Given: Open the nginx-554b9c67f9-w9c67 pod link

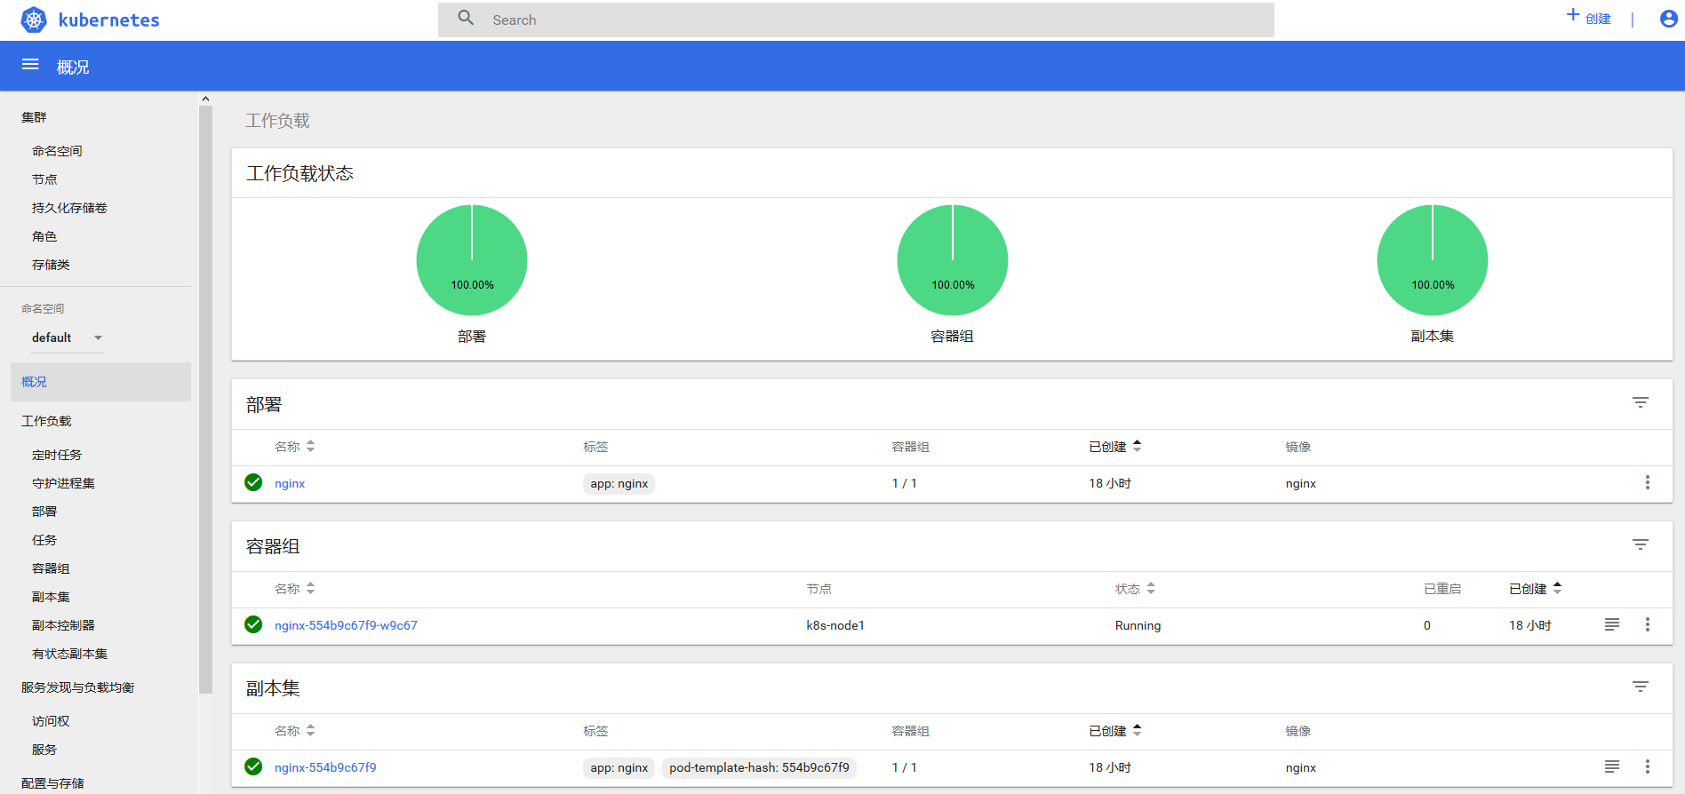Looking at the screenshot, I should (346, 625).
